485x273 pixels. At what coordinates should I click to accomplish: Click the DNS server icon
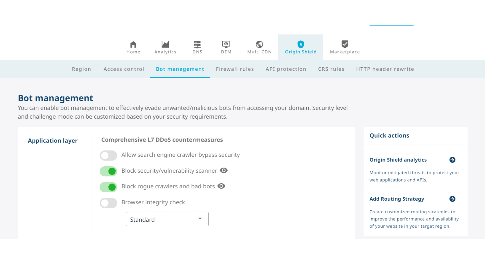pyautogui.click(x=197, y=44)
